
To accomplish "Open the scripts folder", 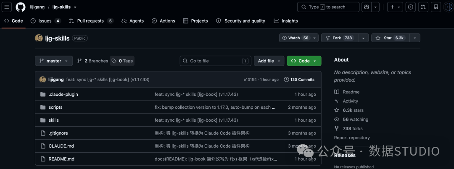I will [55, 107].
